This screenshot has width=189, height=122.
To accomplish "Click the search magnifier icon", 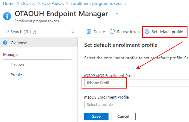I will (7, 32).
